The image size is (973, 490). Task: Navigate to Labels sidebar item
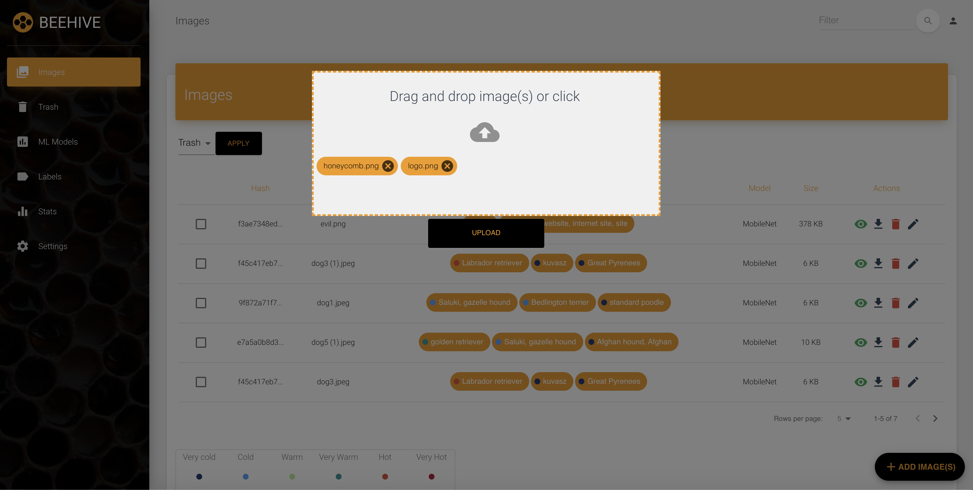pos(49,176)
